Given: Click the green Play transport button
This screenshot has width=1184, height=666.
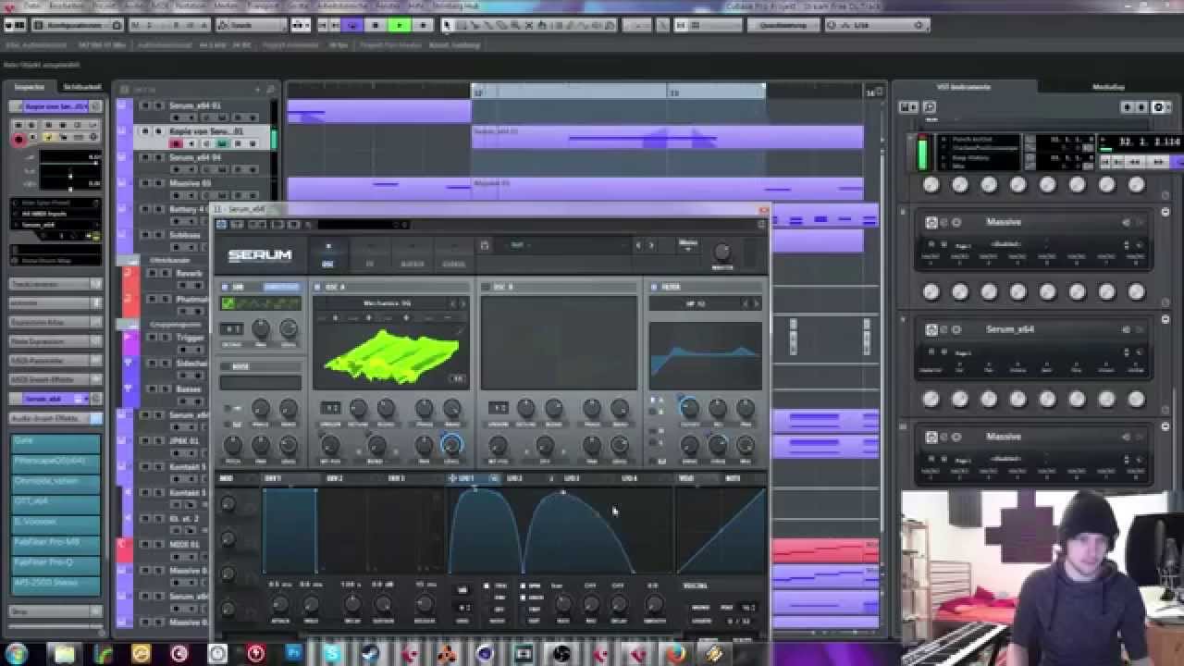Looking at the screenshot, I should click(x=399, y=26).
